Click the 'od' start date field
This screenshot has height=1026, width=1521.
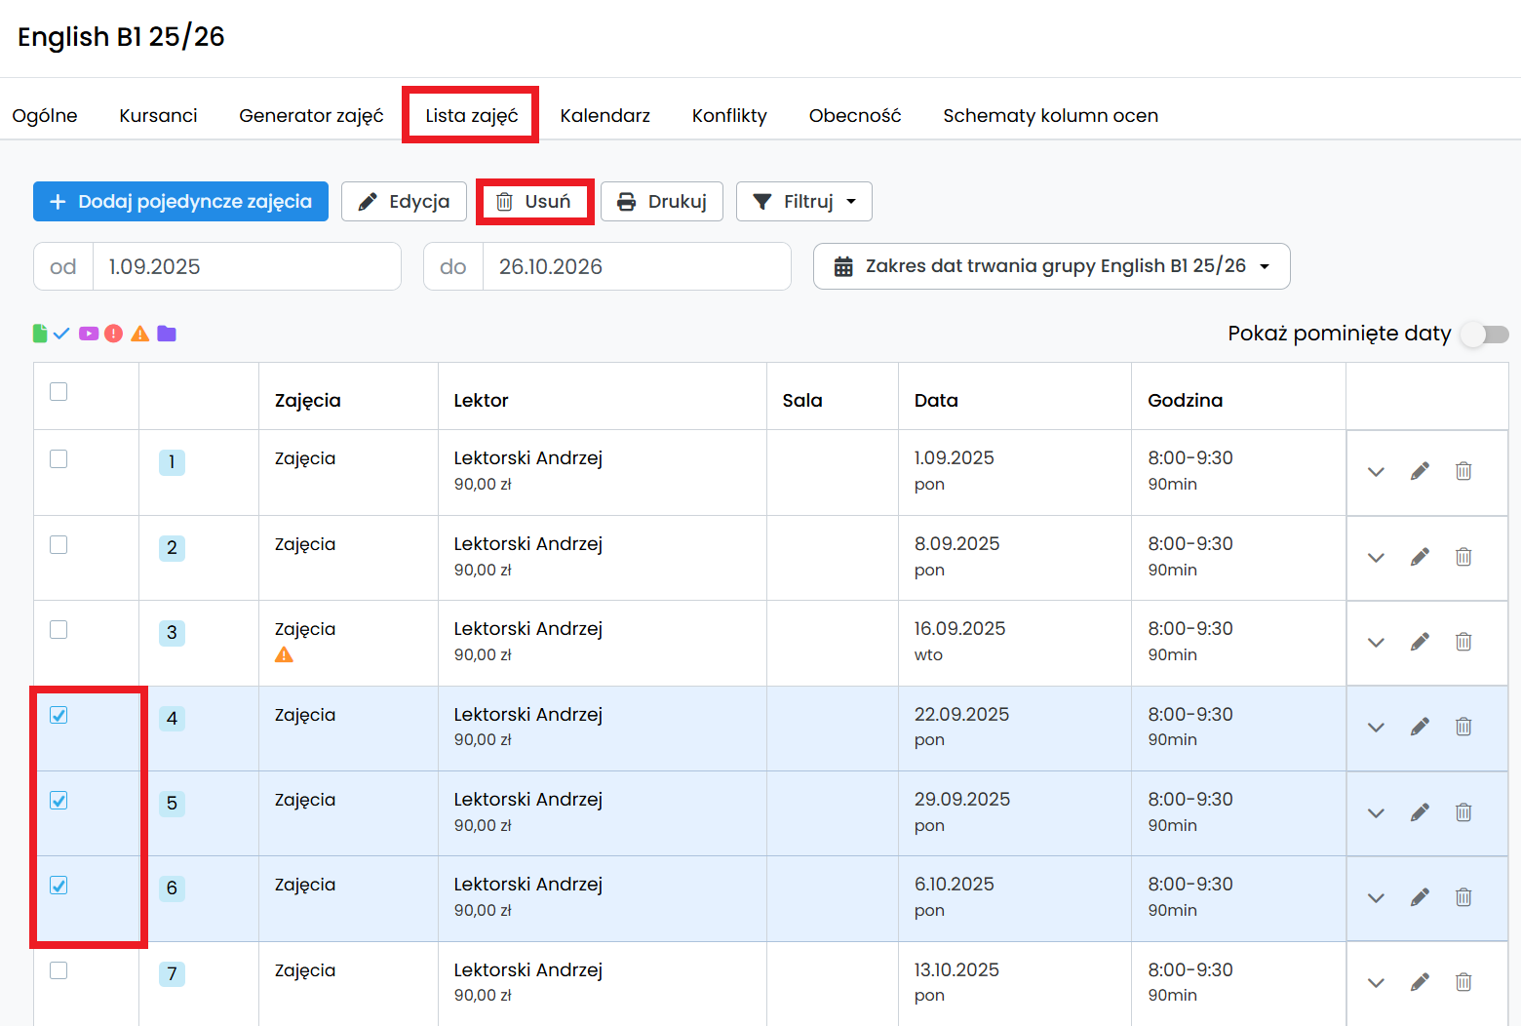pyautogui.click(x=246, y=267)
